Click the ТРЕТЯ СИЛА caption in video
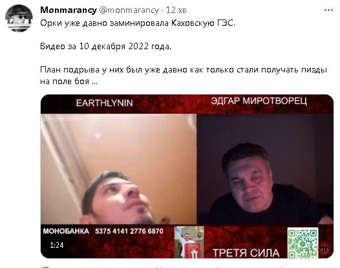Image resolution: width=340 pixels, height=268 pixels. pyautogui.click(x=246, y=253)
